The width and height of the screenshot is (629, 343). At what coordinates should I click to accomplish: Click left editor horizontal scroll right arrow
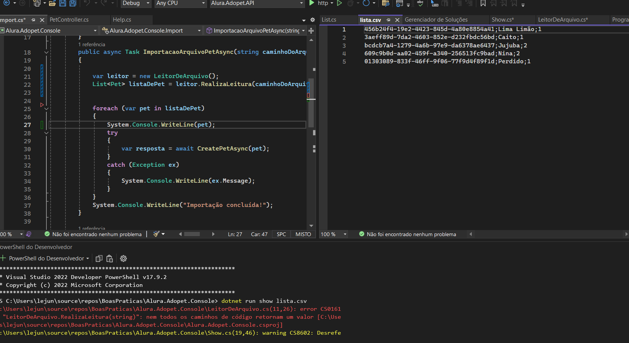[213, 234]
